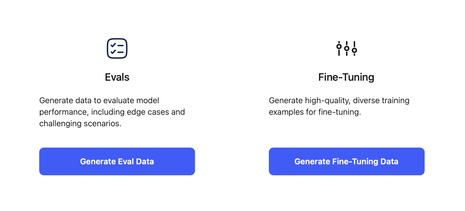Click the checklist icon above Evals

point(117,48)
